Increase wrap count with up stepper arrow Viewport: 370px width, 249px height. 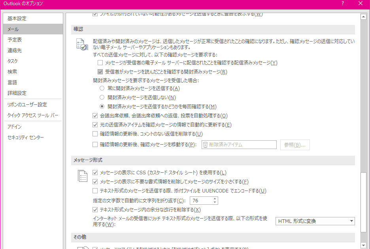215,199
